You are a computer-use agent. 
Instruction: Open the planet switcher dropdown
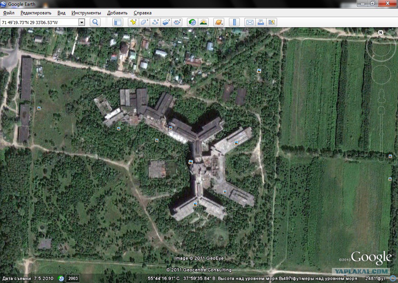(219, 22)
